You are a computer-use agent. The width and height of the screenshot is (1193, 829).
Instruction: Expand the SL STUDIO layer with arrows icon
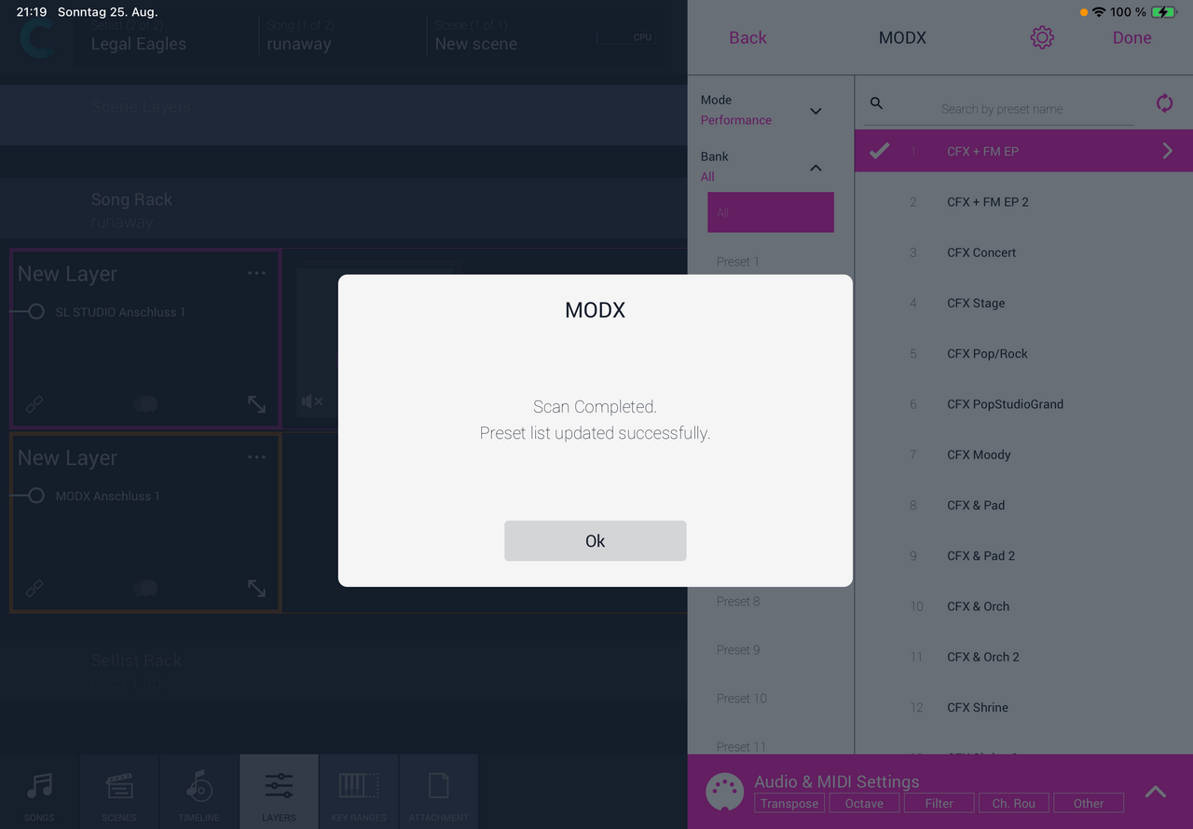(256, 404)
